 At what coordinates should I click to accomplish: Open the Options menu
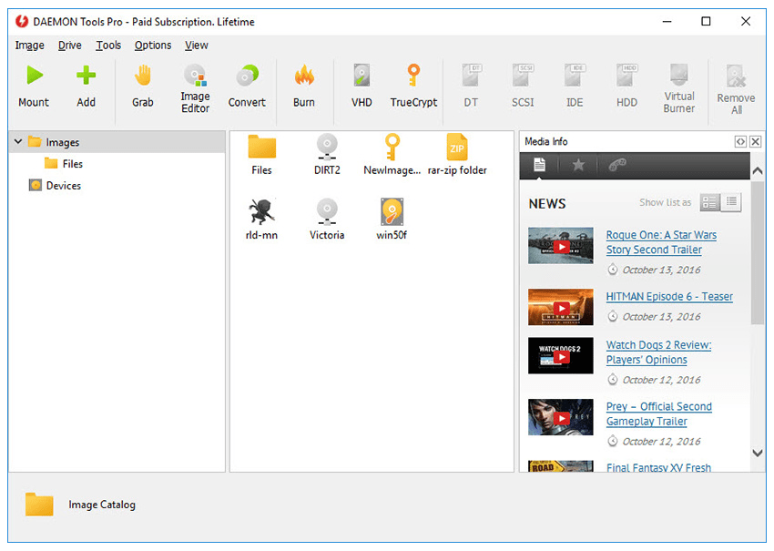[153, 46]
